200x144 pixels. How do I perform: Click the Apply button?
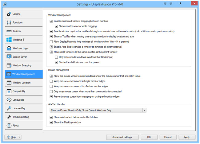(x=187, y=137)
